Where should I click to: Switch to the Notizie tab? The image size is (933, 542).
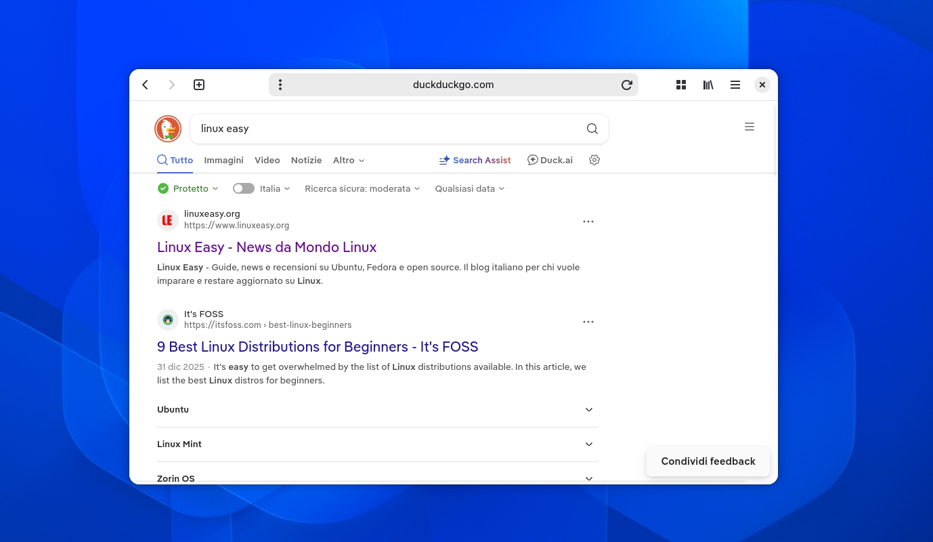(306, 160)
